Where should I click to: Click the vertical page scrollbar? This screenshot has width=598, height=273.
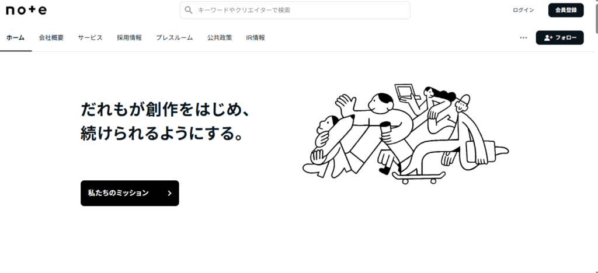point(595,136)
